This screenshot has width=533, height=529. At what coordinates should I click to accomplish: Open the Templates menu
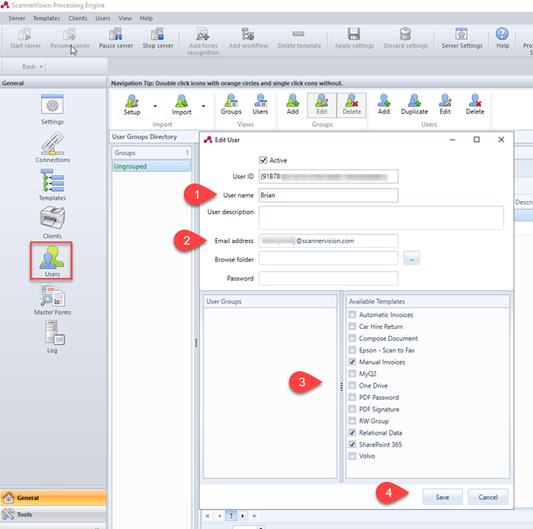(x=46, y=18)
